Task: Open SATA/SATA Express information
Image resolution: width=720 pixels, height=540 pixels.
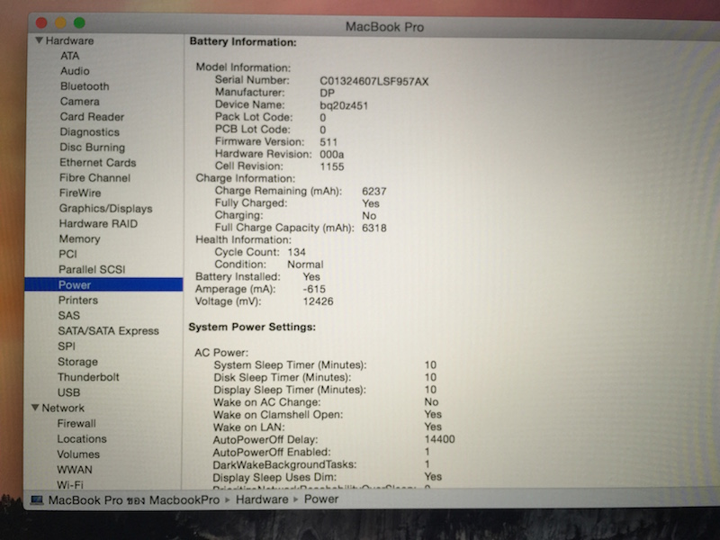Action: coord(108,330)
